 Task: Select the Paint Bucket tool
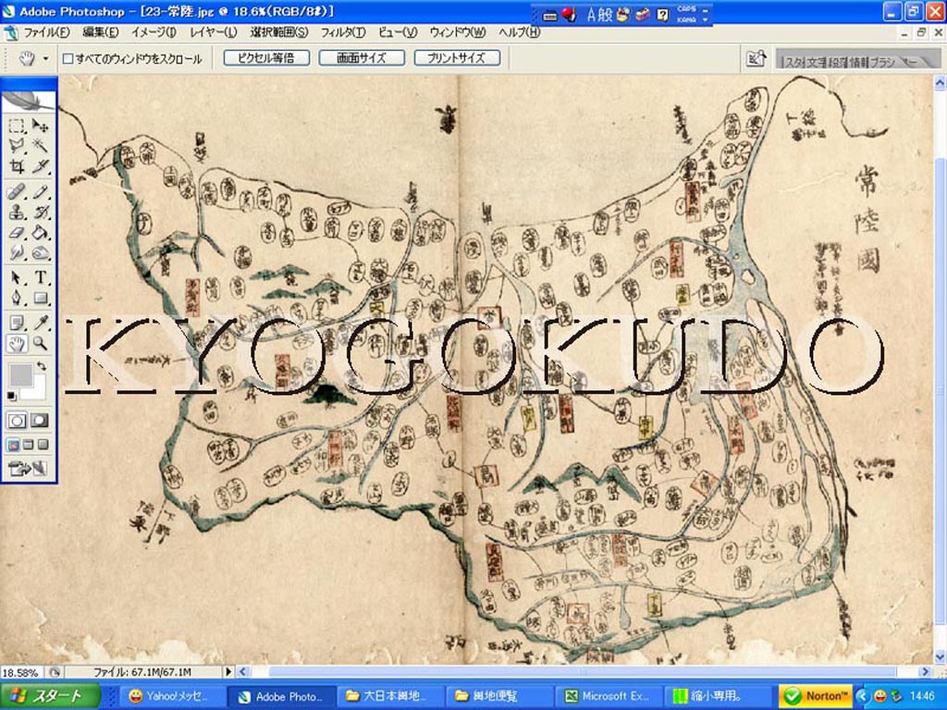point(40,232)
